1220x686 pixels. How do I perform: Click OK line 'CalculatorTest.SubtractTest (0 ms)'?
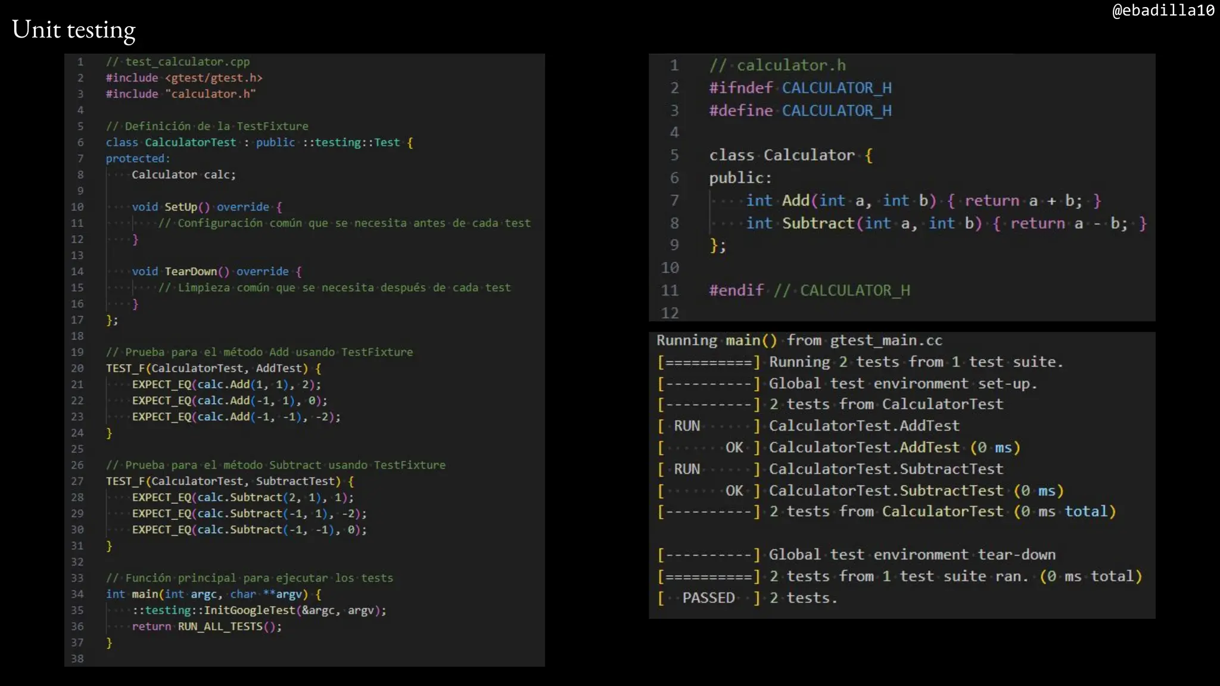(860, 490)
